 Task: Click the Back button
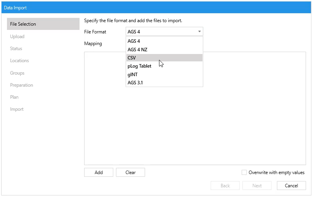(225, 186)
